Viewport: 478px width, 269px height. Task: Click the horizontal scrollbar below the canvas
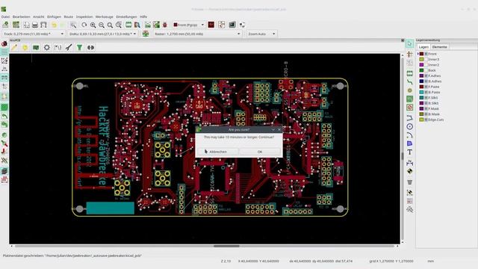204,246
